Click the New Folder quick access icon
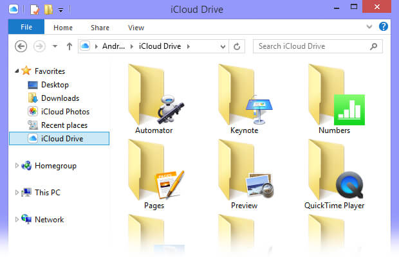The image size is (399, 257). 48,10
